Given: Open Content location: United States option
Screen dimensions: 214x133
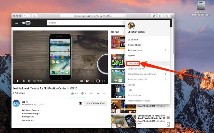Looking at the screenshot, I should pyautogui.click(x=142, y=74).
